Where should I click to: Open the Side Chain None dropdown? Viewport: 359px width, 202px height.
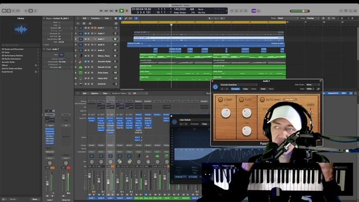312,85
